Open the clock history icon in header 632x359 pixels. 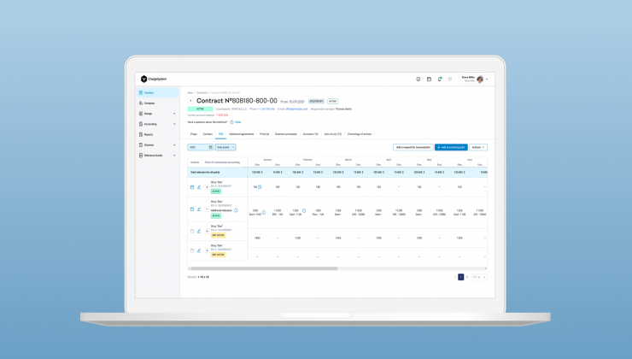[x=418, y=79]
